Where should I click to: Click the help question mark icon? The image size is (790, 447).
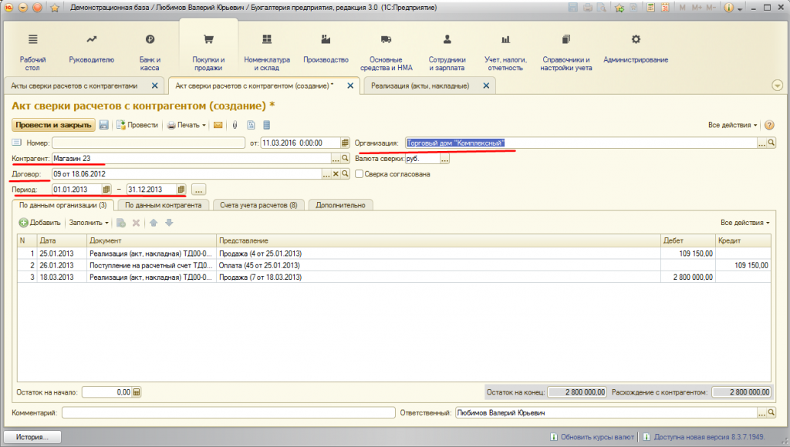tap(768, 125)
